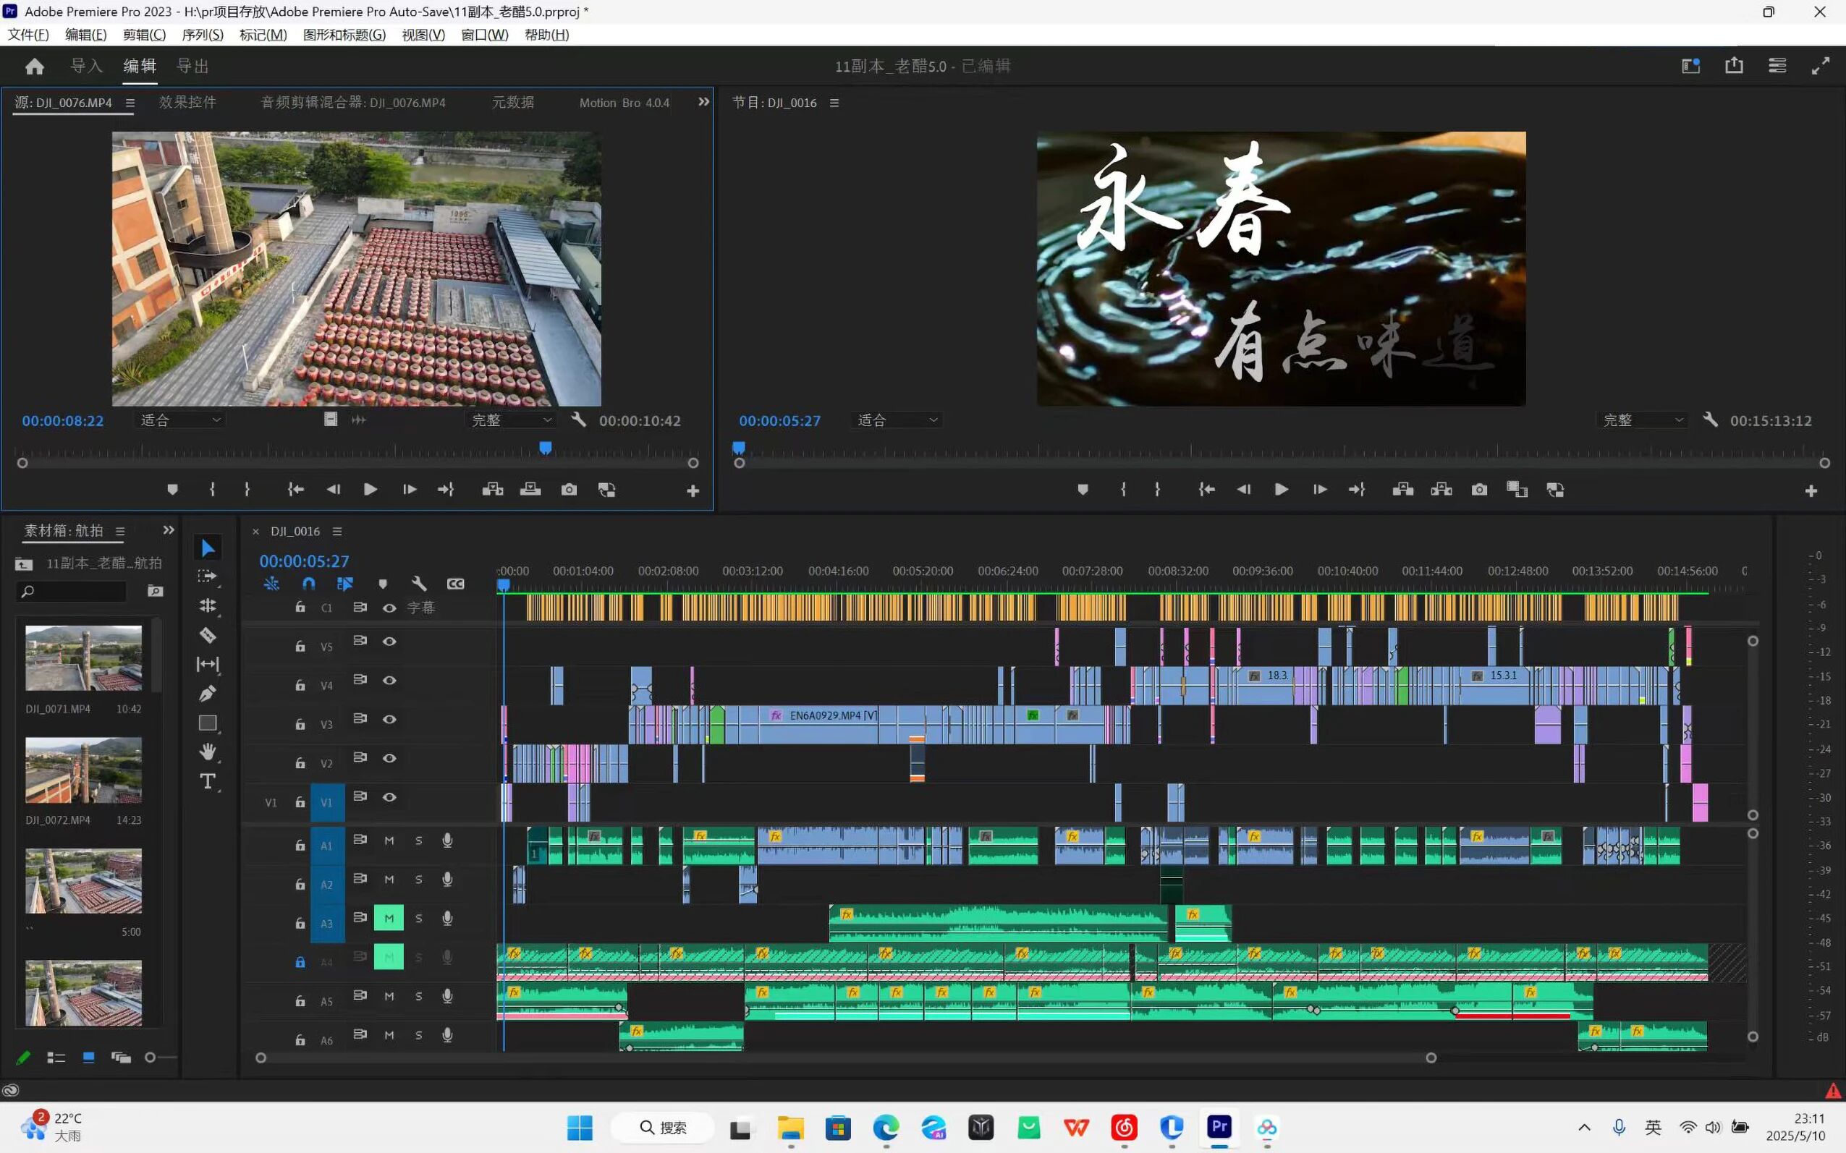Toggle snap magnet icon in timeline
Screen dimensions: 1846x1153
[x=308, y=584]
